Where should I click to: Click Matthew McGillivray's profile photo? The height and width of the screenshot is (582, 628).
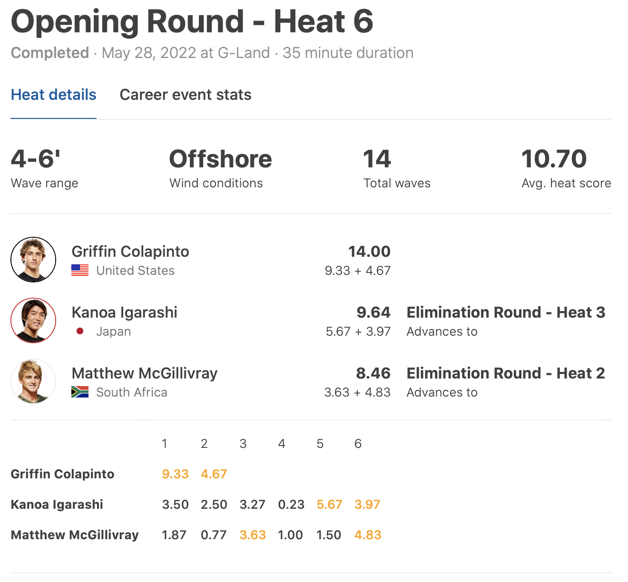pyautogui.click(x=33, y=381)
